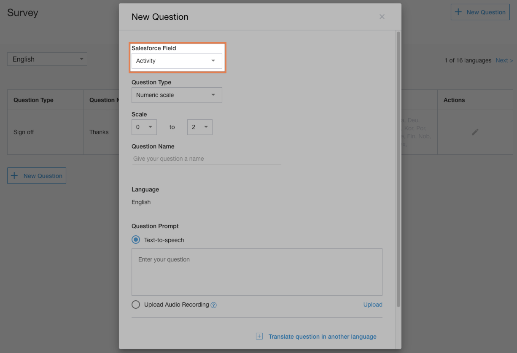The height and width of the screenshot is (353, 517).
Task: Expand the scale minimum value dropdown
Action: pyautogui.click(x=144, y=127)
